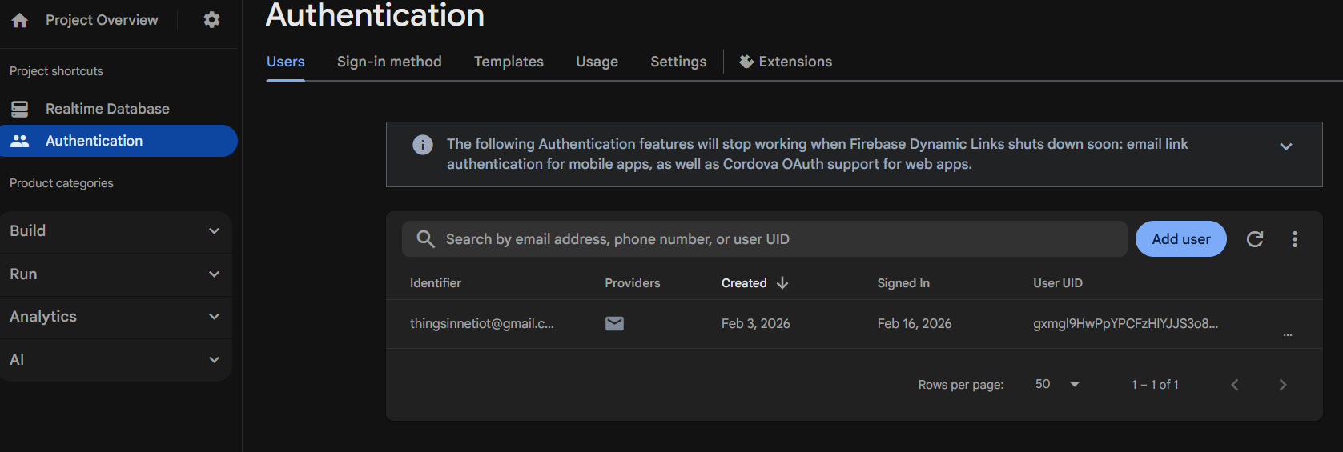Click the User UID column header
Screen dimensions: 1343x452
pyautogui.click(x=1058, y=283)
